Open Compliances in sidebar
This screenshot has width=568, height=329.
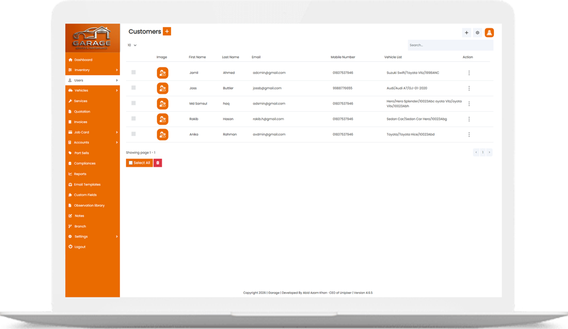point(93,164)
